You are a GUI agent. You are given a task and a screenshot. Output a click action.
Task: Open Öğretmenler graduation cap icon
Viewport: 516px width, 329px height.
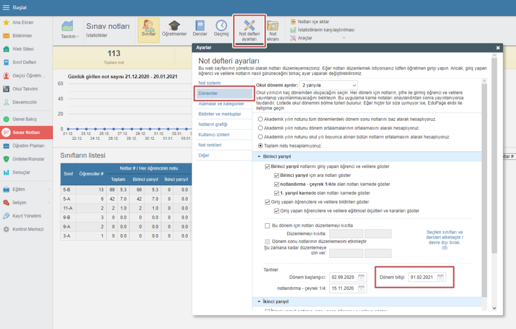[x=174, y=26]
